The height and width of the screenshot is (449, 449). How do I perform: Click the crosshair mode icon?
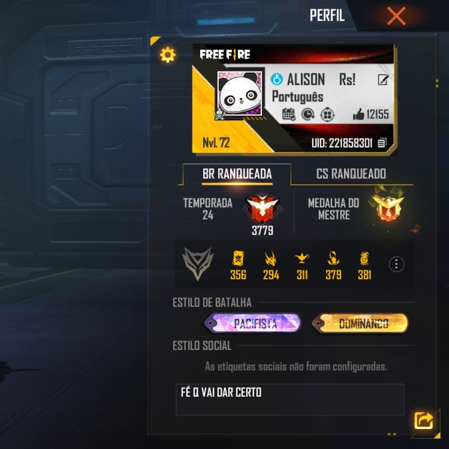(x=327, y=115)
